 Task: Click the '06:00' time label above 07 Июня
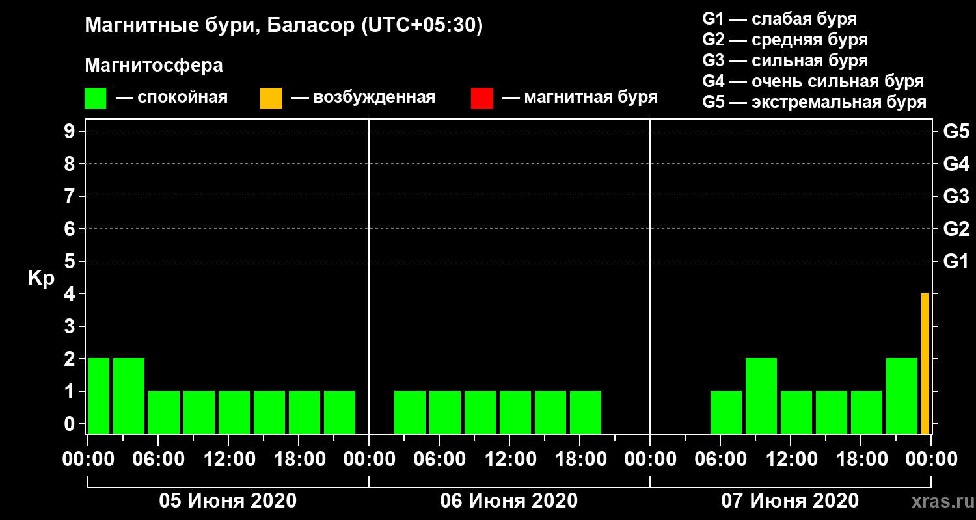(x=721, y=460)
